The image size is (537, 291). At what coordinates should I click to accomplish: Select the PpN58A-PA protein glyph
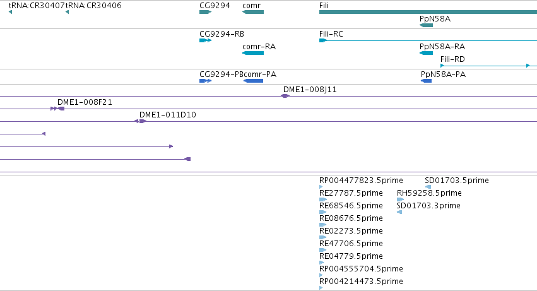(426, 81)
